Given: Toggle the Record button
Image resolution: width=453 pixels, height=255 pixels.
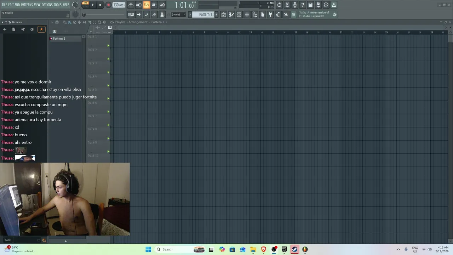Looking at the screenshot, I should point(108,5).
